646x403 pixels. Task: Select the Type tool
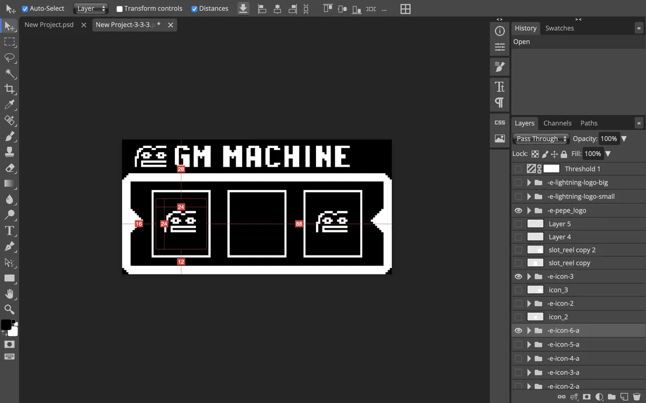coord(10,231)
